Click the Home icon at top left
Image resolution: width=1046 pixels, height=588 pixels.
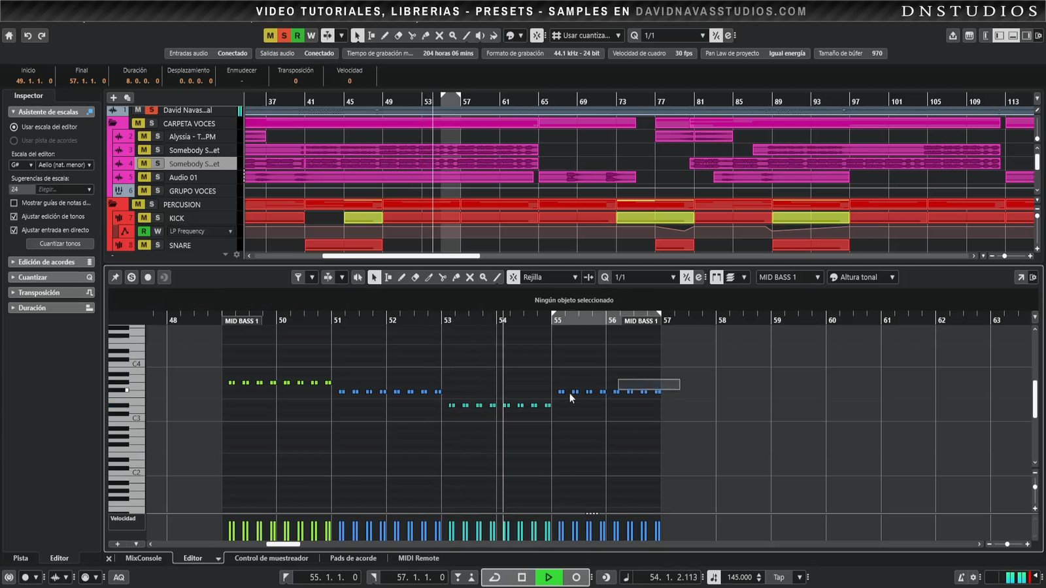[x=9, y=36]
